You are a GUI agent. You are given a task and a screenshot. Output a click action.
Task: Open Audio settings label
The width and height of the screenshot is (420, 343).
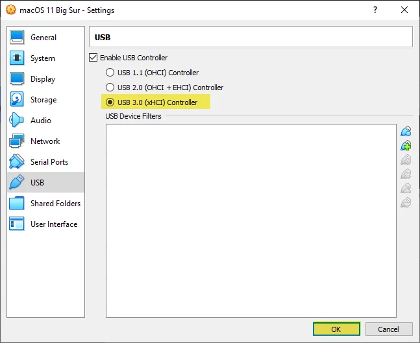pos(41,121)
